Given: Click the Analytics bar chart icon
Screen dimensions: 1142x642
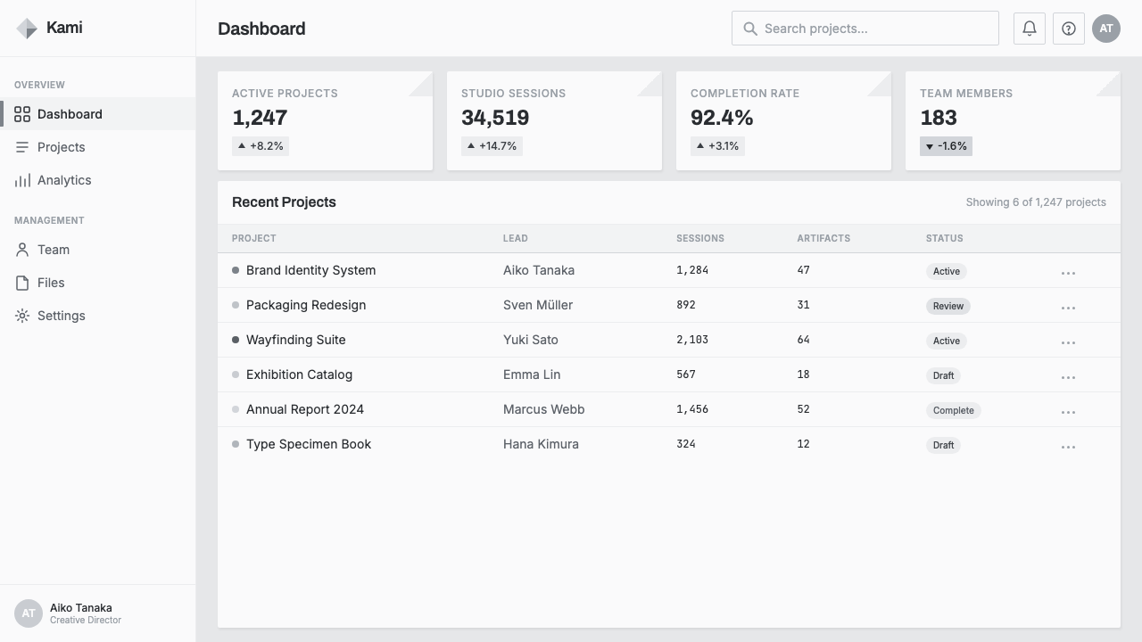Looking at the screenshot, I should pyautogui.click(x=22, y=180).
